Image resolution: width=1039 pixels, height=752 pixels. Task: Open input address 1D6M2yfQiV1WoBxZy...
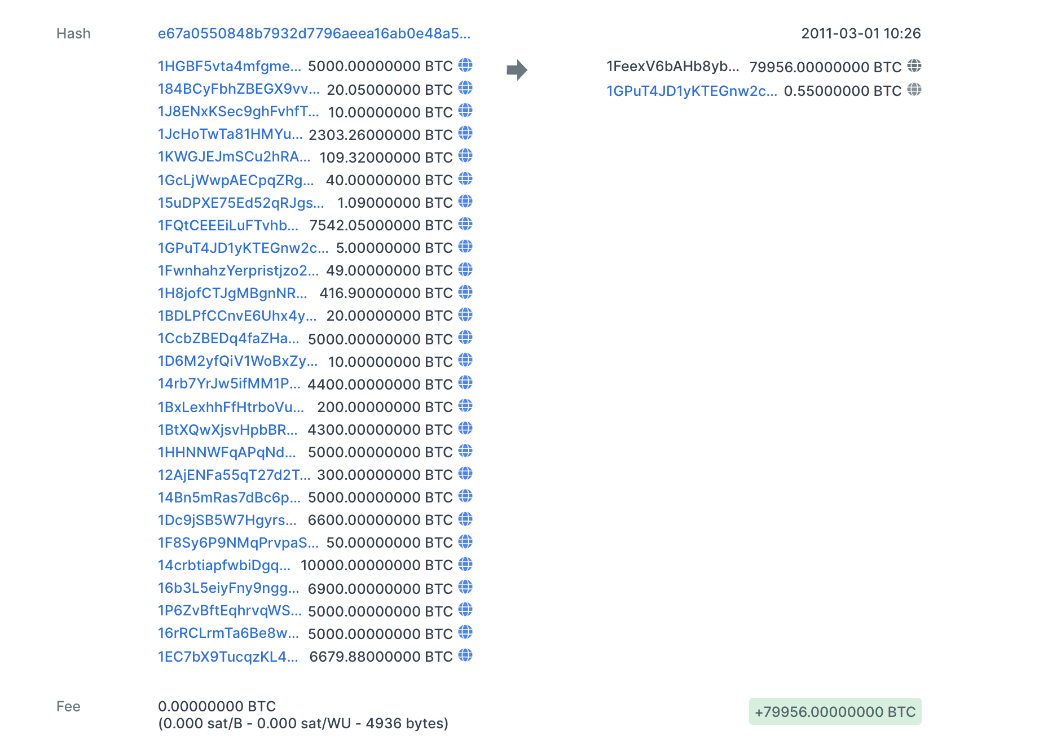point(238,361)
